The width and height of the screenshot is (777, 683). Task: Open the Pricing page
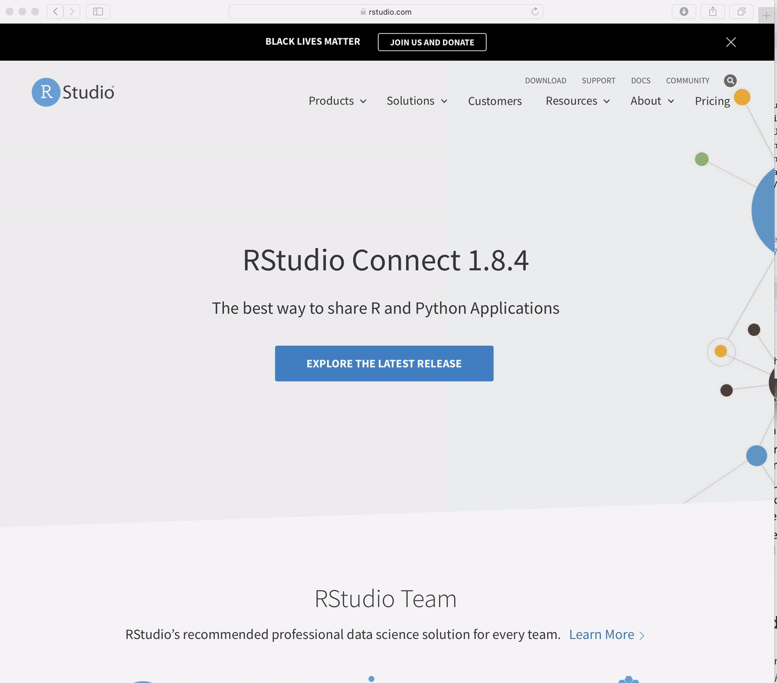click(x=713, y=101)
